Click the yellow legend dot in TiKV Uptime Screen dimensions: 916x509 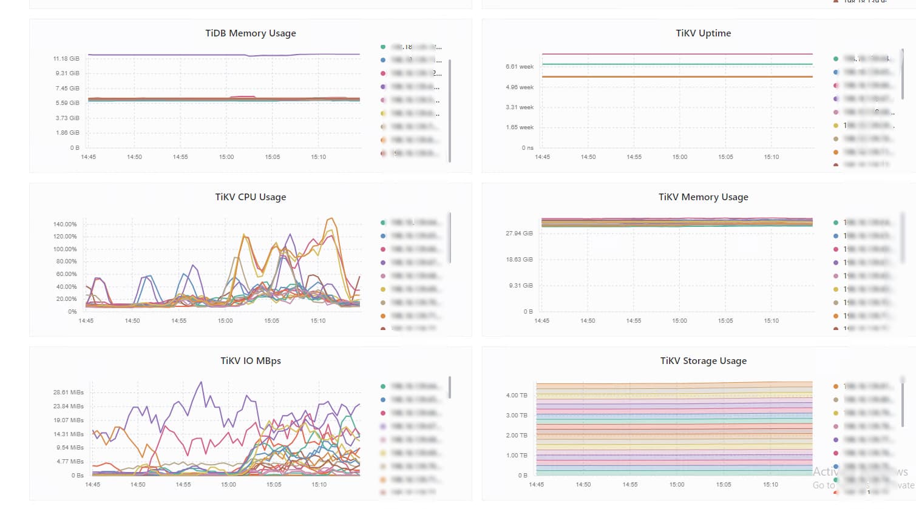836,126
